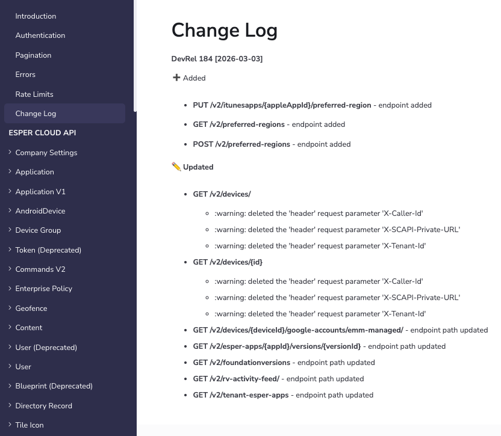Click the sidebar vertical scrollbar

coord(135,54)
